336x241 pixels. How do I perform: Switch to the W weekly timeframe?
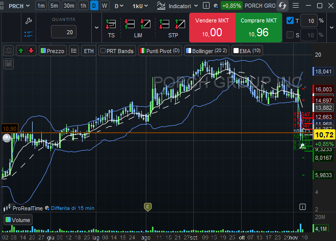(105, 6)
